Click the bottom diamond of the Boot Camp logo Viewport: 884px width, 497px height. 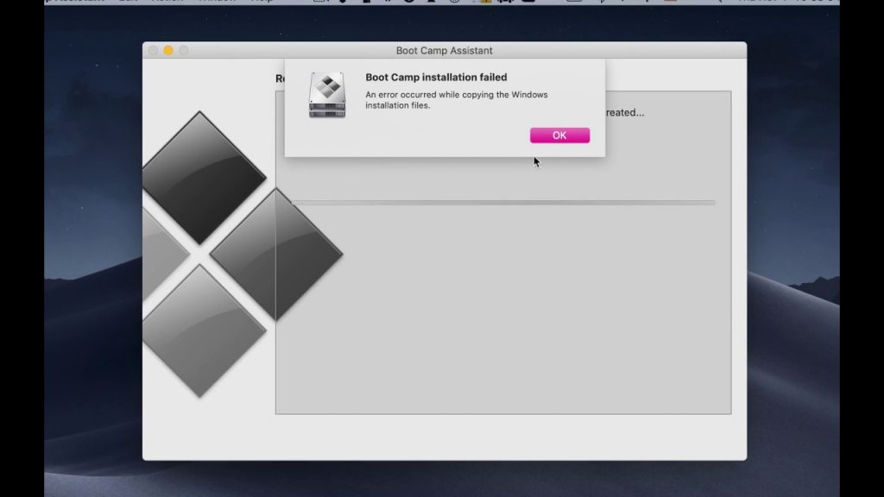(202, 330)
